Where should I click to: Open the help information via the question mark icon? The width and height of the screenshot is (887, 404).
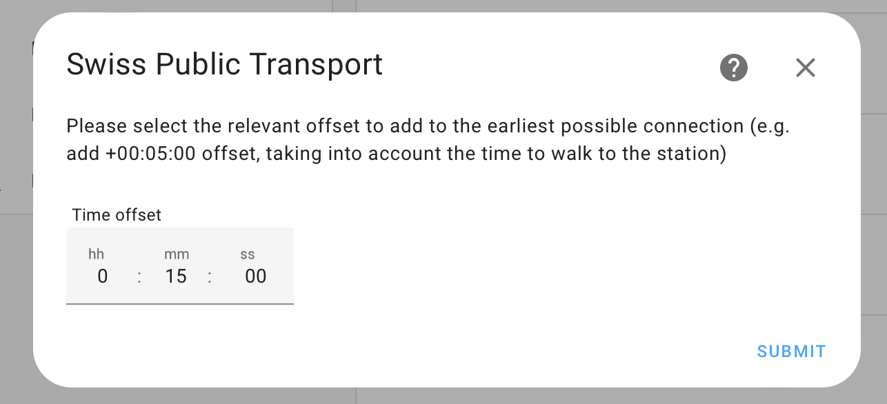tap(733, 68)
